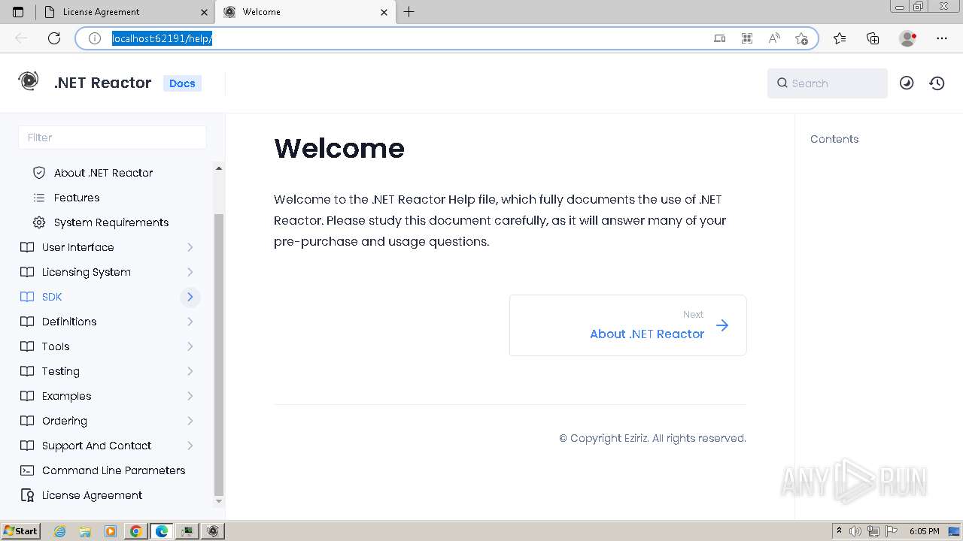Expand the Ordering section chevron
This screenshot has height=541, width=963.
click(190, 421)
